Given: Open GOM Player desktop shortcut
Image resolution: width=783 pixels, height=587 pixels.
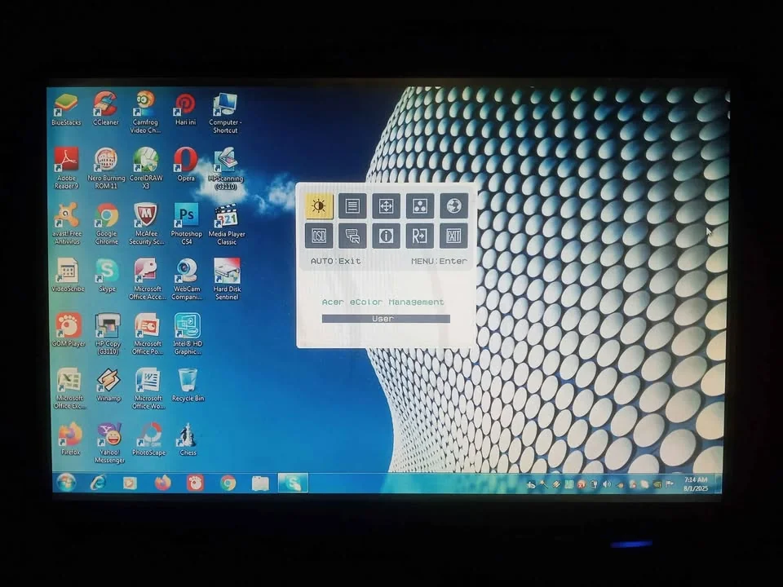Looking at the screenshot, I should click(x=69, y=330).
